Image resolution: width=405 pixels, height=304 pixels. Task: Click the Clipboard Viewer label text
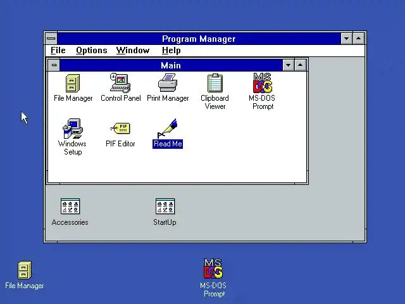point(215,102)
